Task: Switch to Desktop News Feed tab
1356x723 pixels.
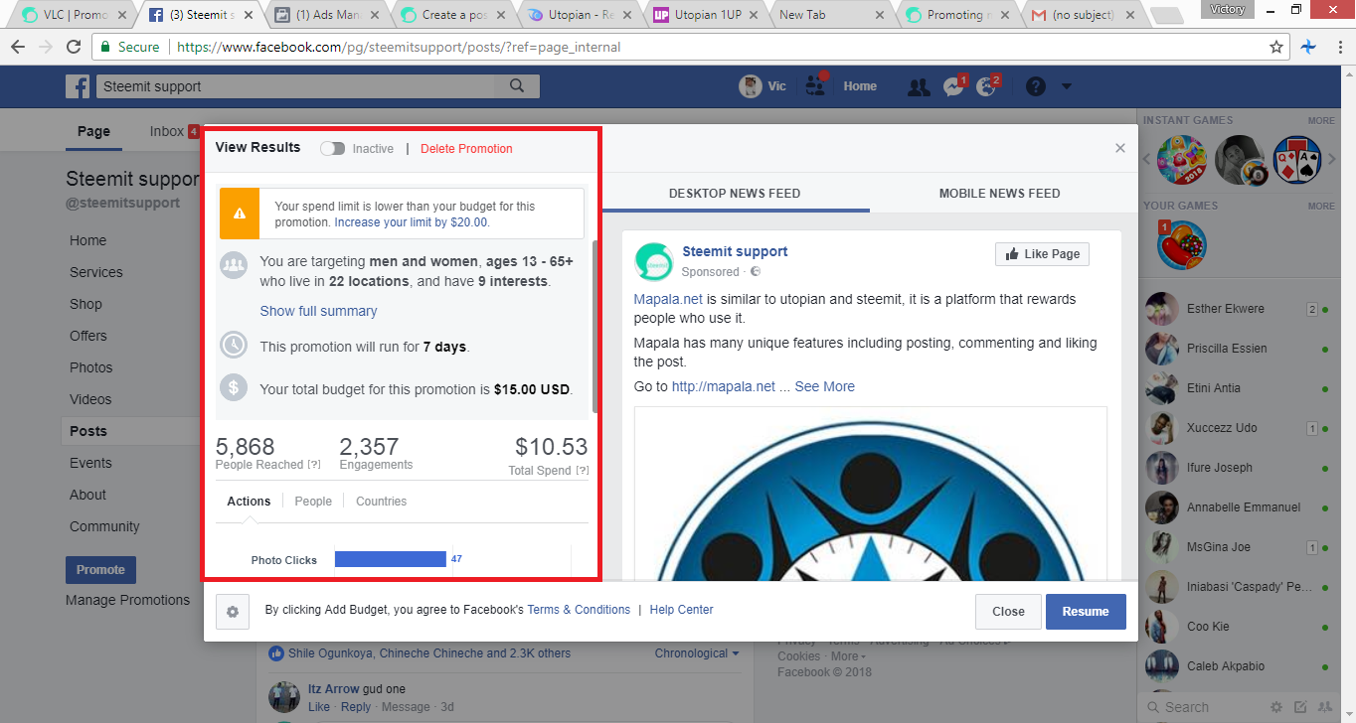Action: pos(735,193)
